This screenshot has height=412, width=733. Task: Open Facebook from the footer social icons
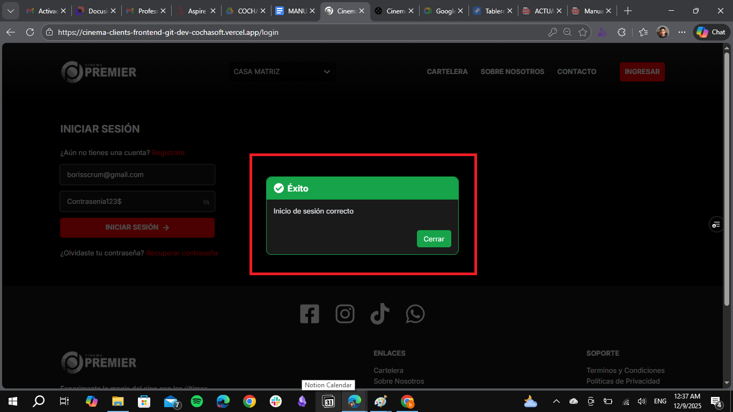point(310,314)
